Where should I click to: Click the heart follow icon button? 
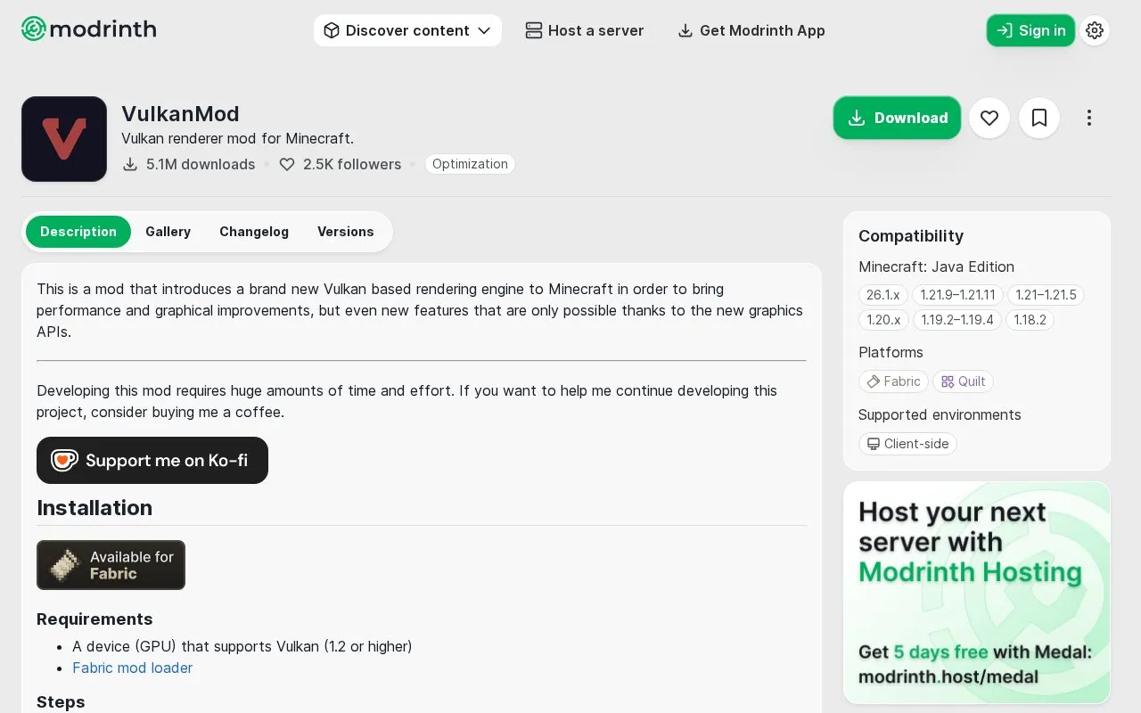[989, 118]
